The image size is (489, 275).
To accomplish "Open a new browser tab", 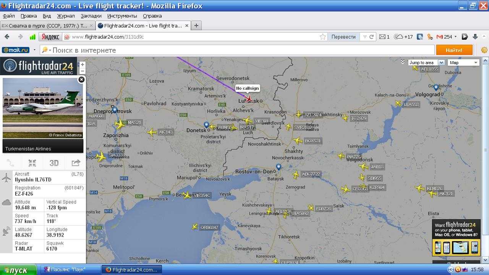I will [196, 26].
